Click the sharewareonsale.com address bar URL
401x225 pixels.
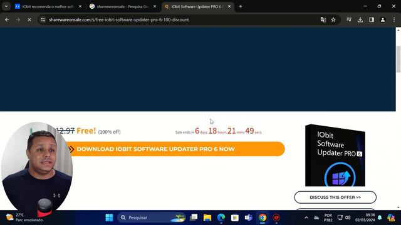119,19
